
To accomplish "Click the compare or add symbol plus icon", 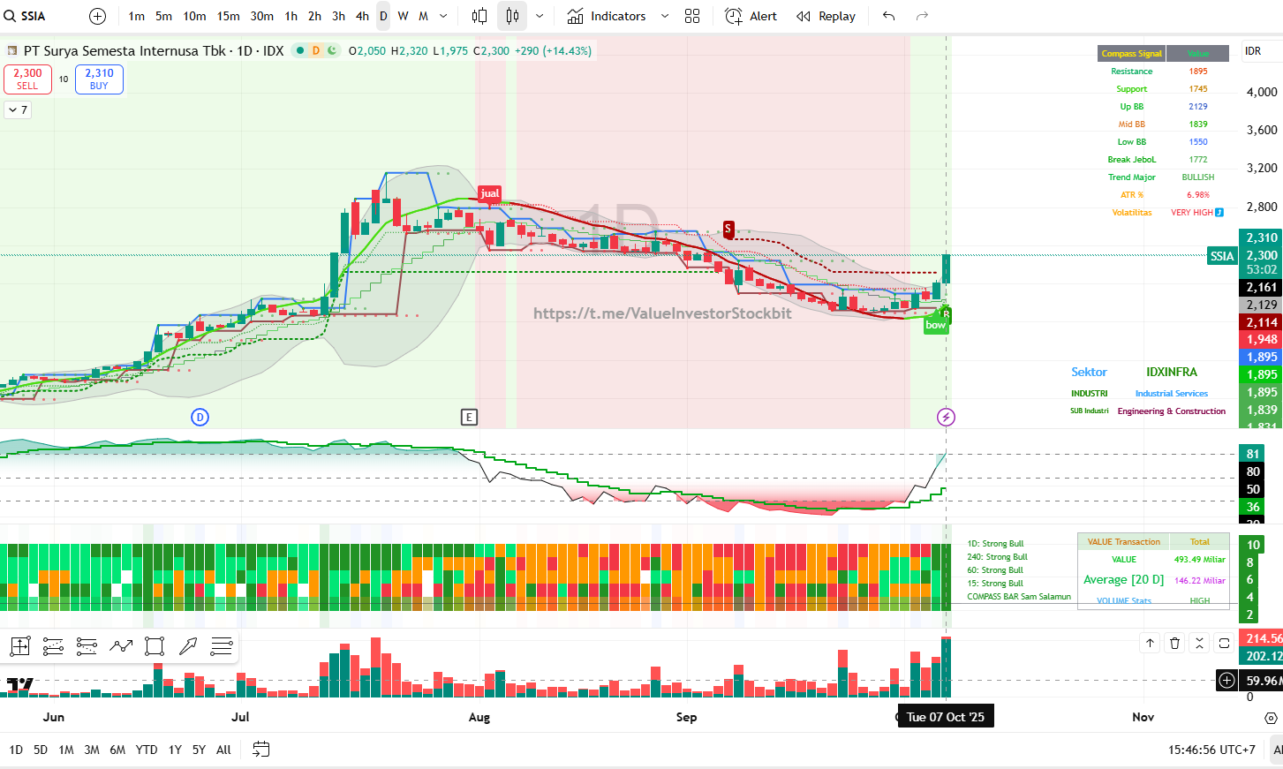I will click(98, 16).
